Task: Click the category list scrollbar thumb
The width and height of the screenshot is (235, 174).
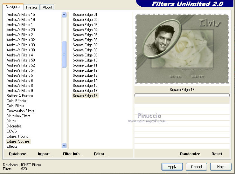Action: (x=64, y=54)
